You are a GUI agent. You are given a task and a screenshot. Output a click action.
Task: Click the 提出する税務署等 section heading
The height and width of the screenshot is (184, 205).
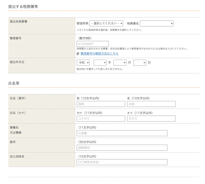tap(24, 6)
